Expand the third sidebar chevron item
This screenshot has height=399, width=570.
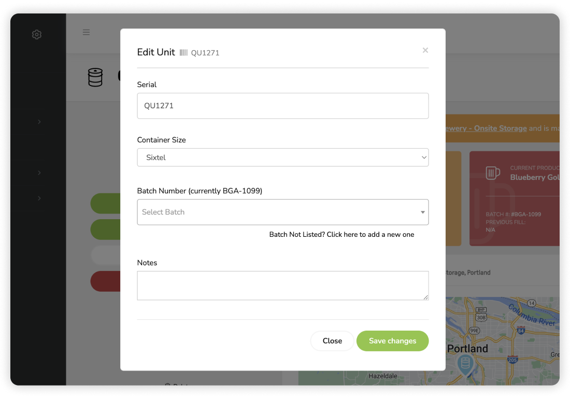click(39, 198)
